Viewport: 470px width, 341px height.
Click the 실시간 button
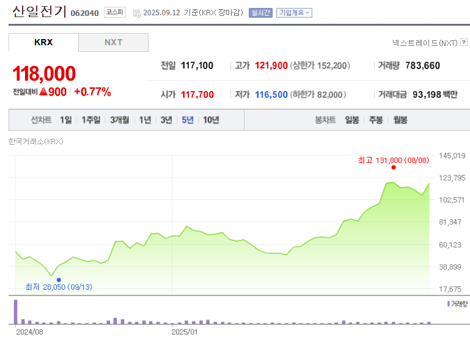pos(260,13)
